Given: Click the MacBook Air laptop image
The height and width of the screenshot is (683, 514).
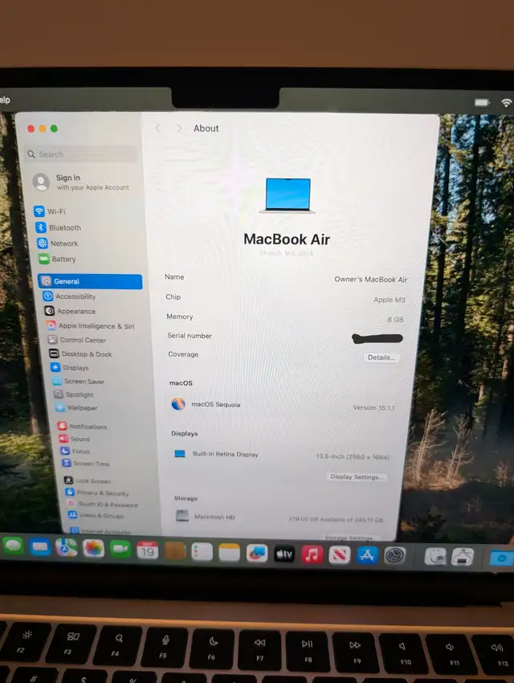Looking at the screenshot, I should [x=288, y=195].
